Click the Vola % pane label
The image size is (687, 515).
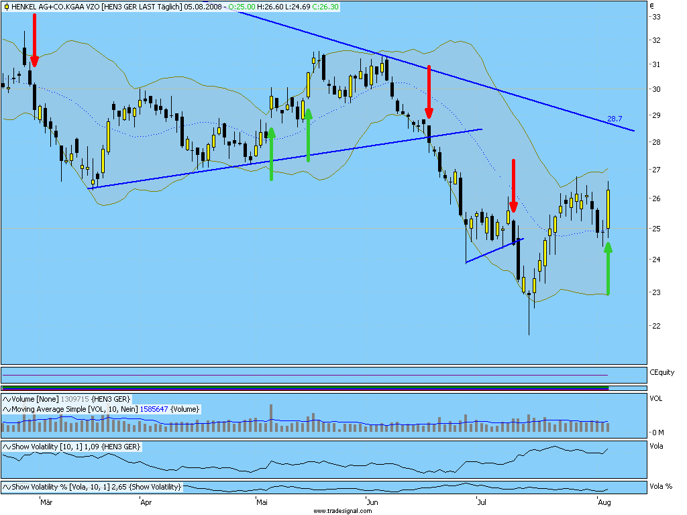661,486
